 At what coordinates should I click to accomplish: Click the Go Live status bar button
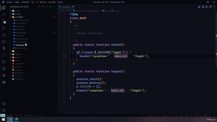tap(199, 115)
